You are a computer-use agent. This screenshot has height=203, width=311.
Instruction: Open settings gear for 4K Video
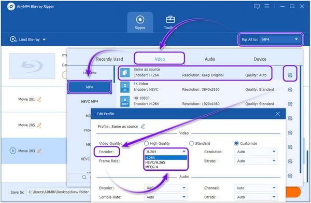290,90
